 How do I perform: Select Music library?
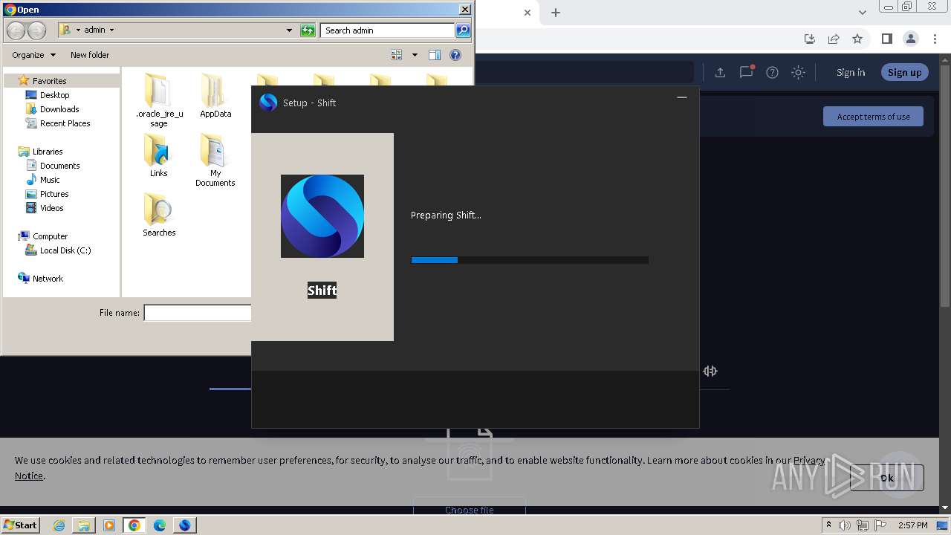[50, 179]
